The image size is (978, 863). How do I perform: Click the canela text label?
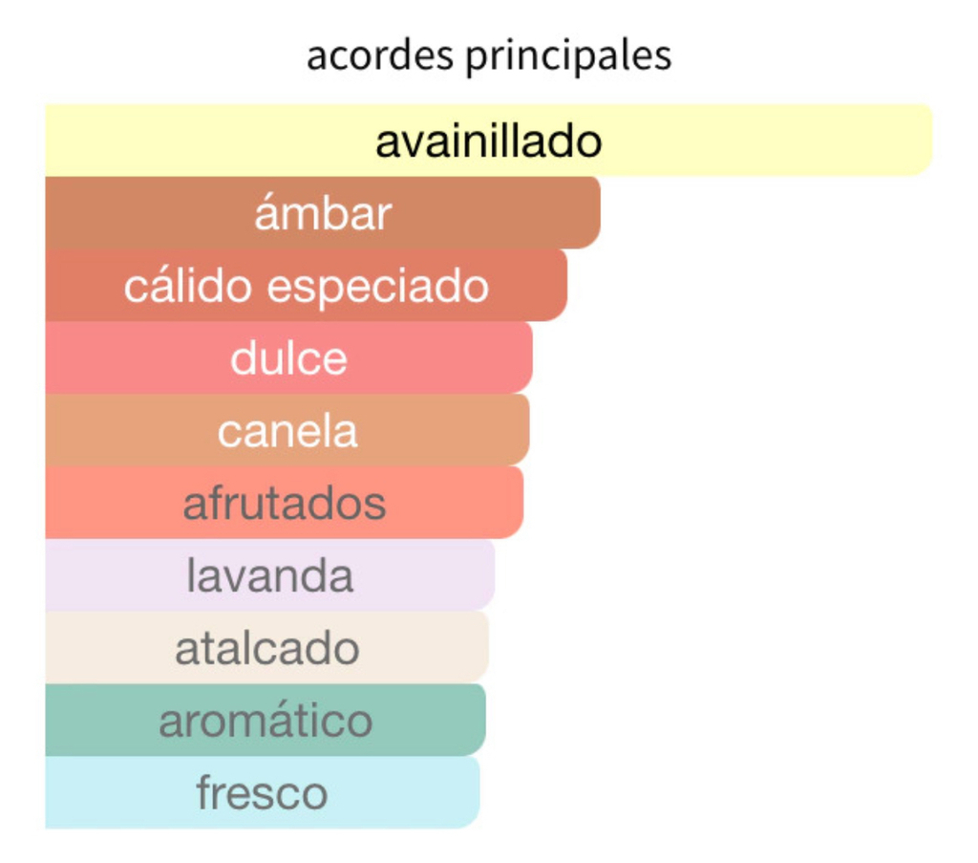(x=287, y=431)
